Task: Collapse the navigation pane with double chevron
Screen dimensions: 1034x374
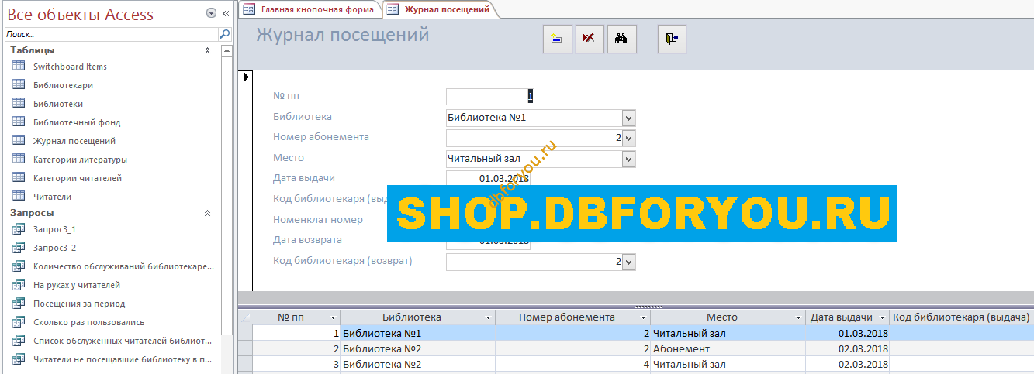Action: (x=226, y=14)
